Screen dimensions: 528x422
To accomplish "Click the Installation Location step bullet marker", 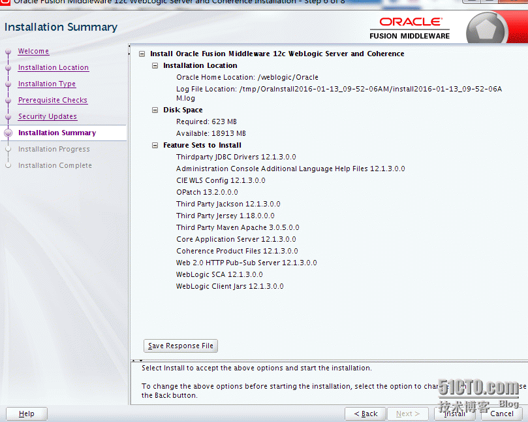I will [x=8, y=68].
